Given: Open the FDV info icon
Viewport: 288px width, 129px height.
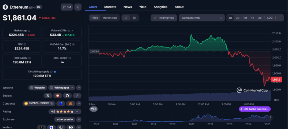Looking at the screenshot, I should (25, 44).
